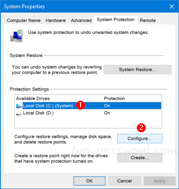
Task: Go to the Advanced tab
Action: click(x=81, y=20)
